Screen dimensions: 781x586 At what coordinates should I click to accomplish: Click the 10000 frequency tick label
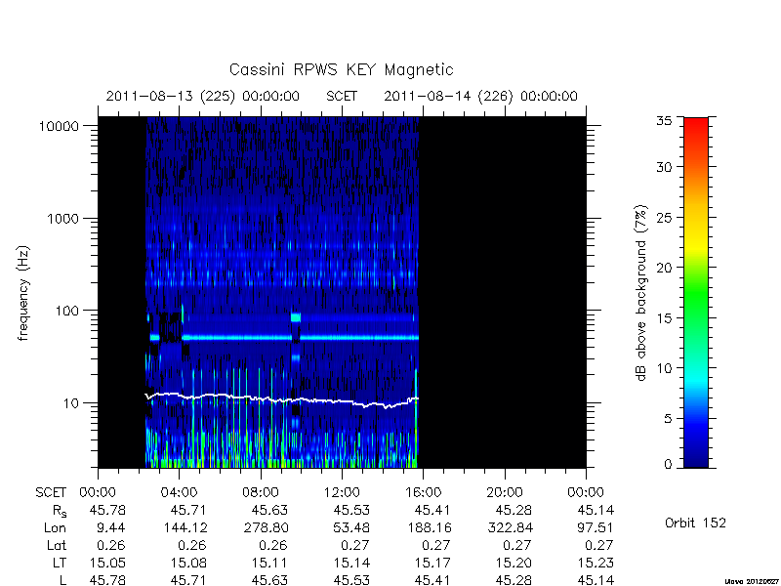[x=59, y=127]
